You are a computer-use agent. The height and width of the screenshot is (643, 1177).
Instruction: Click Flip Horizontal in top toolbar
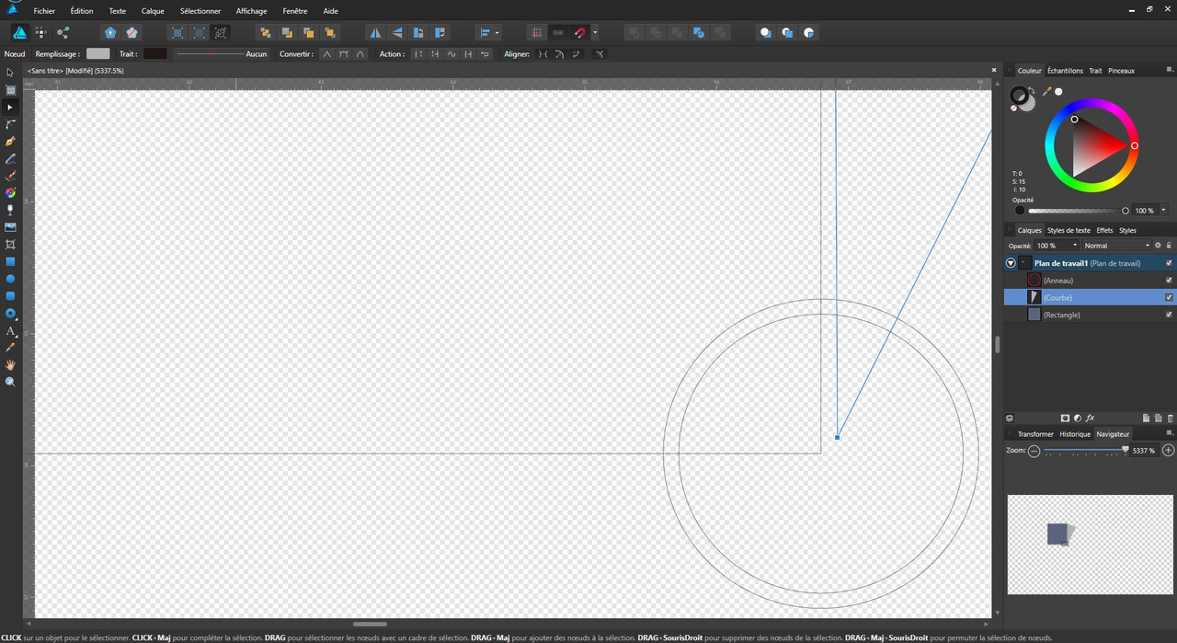point(375,32)
